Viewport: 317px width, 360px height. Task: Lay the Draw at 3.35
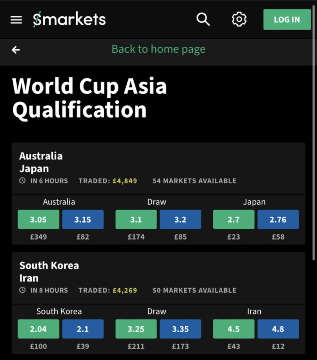[180, 329]
